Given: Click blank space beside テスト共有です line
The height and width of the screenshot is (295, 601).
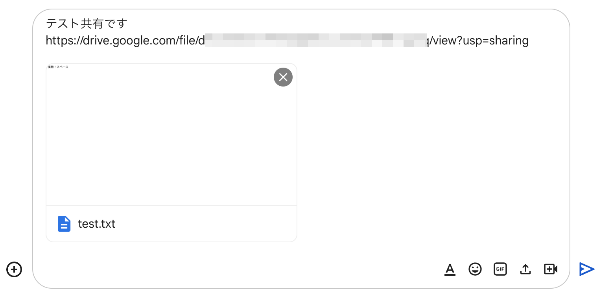Looking at the screenshot, I should point(315,24).
